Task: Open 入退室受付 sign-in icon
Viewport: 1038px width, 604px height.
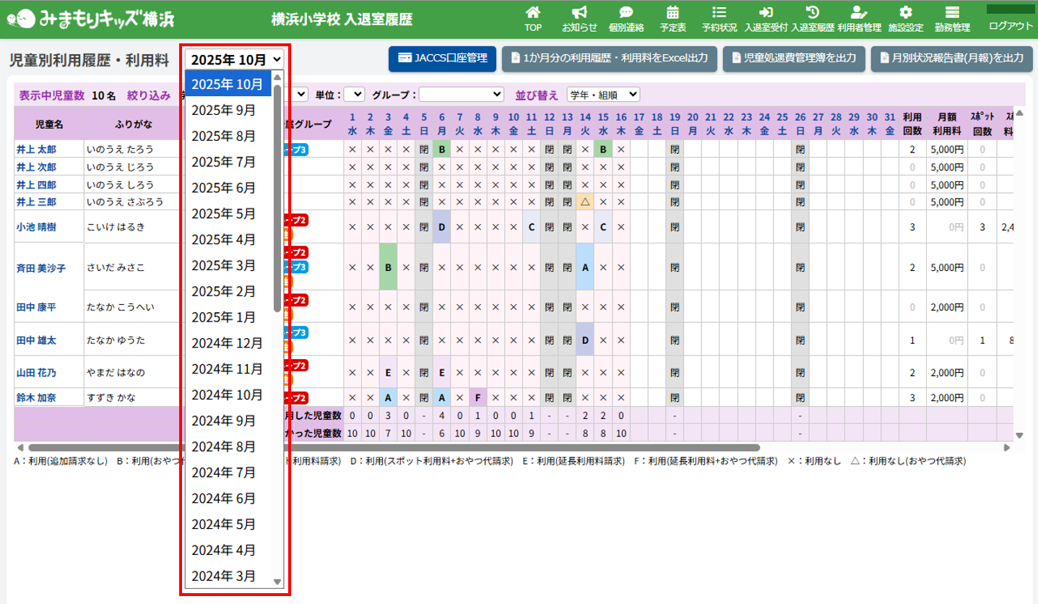Action: point(766,13)
